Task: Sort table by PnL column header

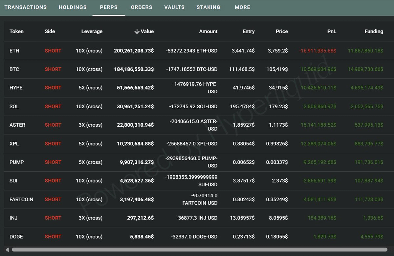Action: tap(332, 32)
